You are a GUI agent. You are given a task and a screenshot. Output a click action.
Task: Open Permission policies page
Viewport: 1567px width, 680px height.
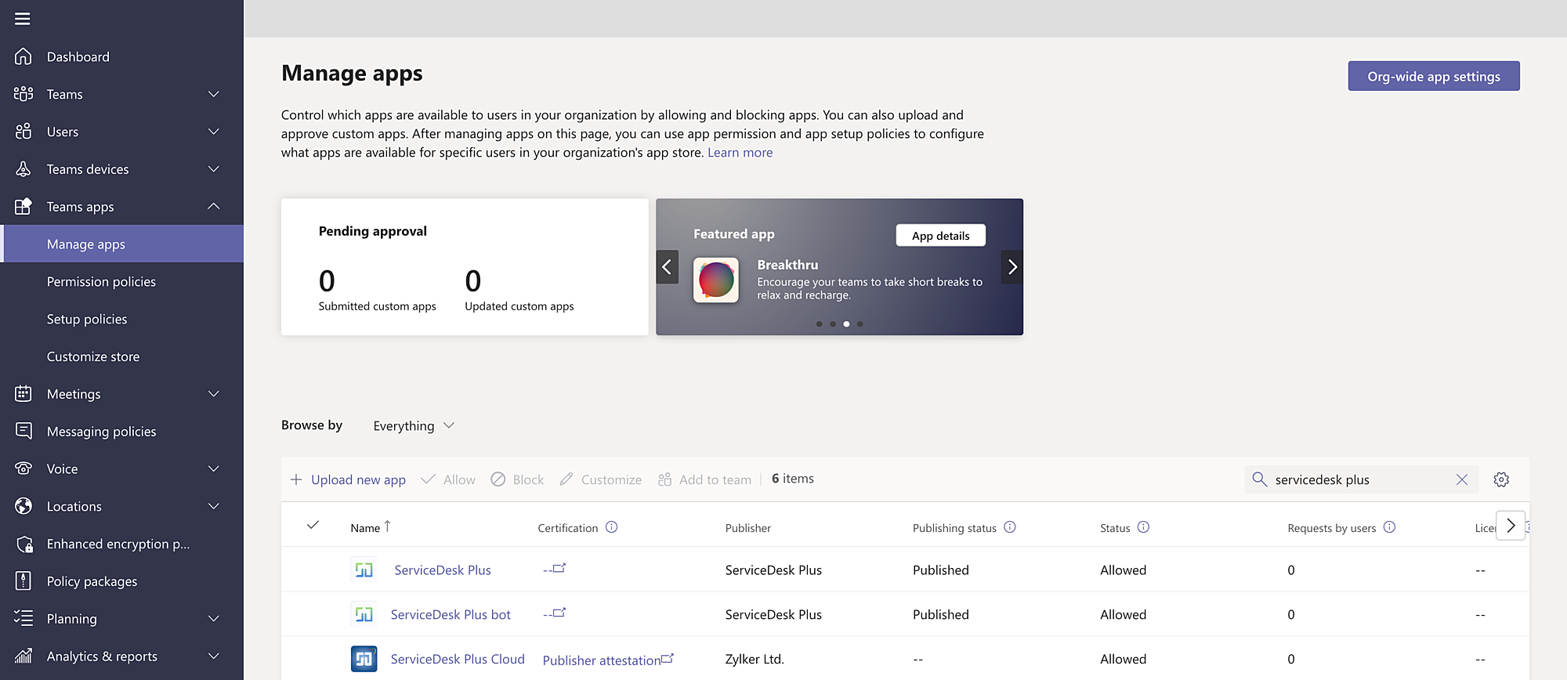tap(101, 282)
